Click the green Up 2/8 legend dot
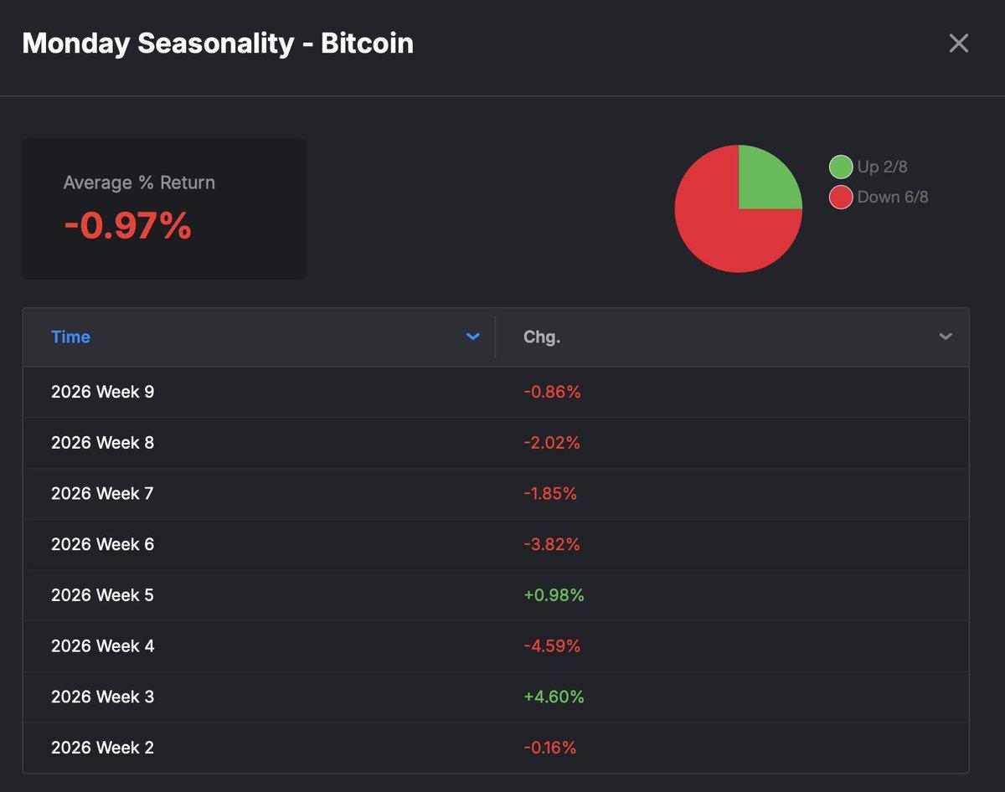Viewport: 1005px width, 792px height. (840, 167)
